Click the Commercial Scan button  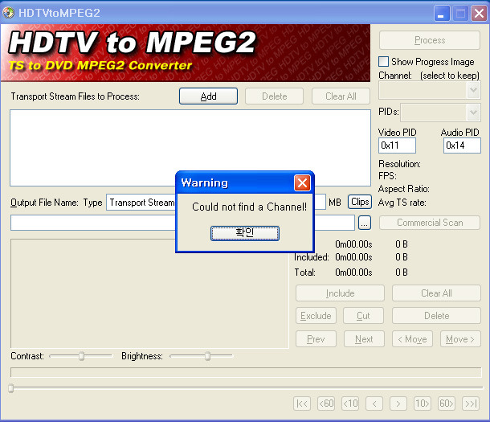(430, 223)
